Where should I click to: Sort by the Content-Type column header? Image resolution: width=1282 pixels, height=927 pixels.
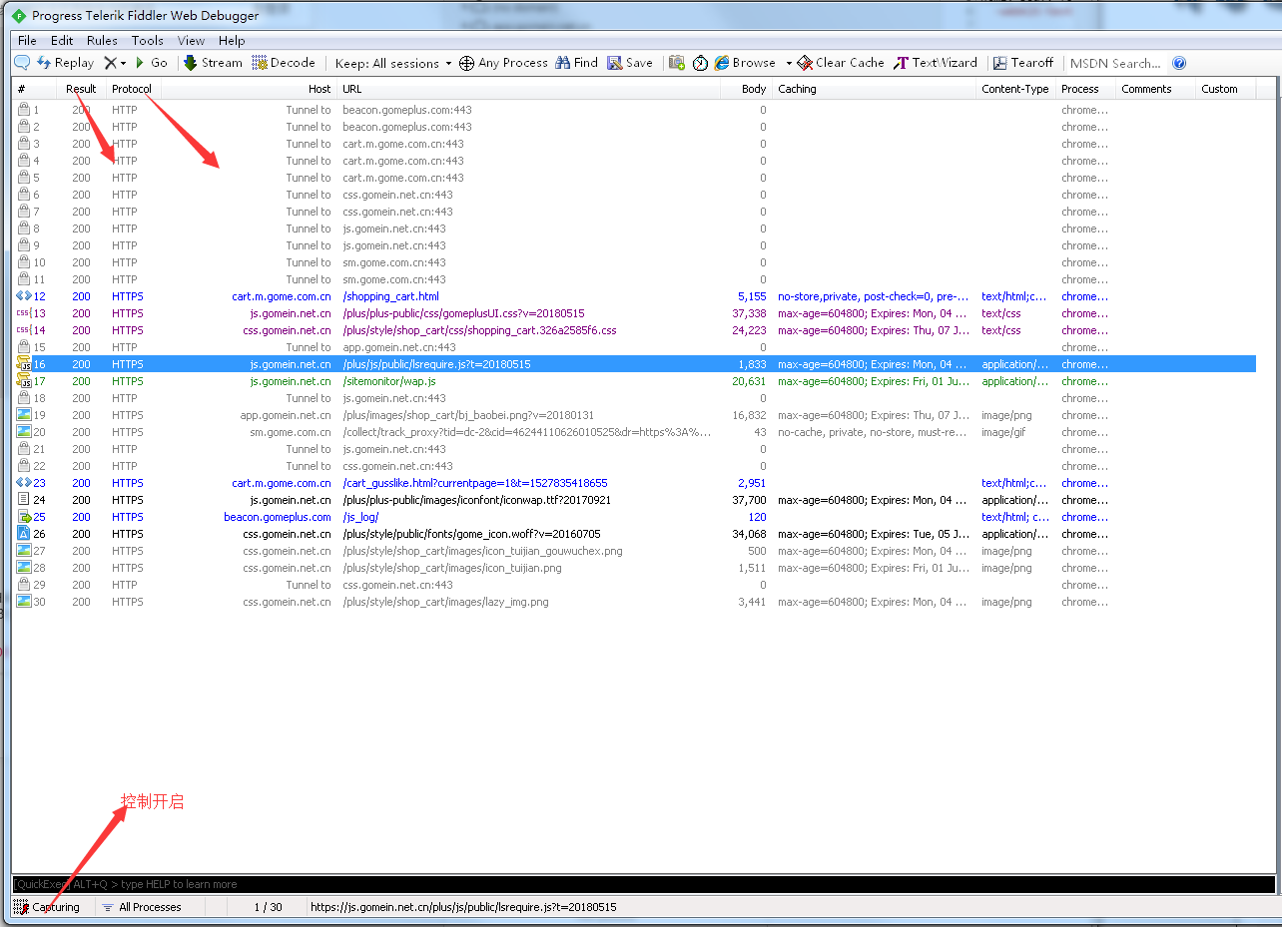tap(1015, 89)
